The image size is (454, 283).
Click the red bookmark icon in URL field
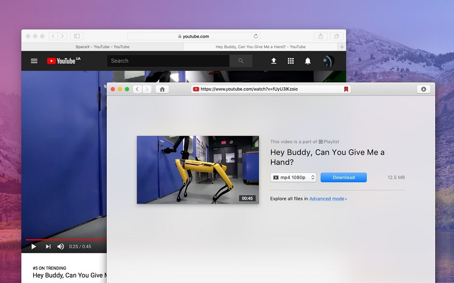(346, 89)
